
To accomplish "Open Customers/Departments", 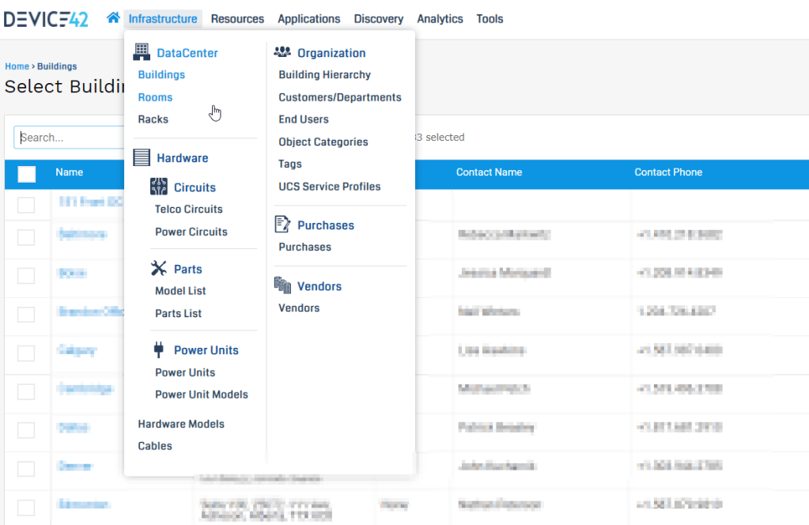I will point(340,97).
